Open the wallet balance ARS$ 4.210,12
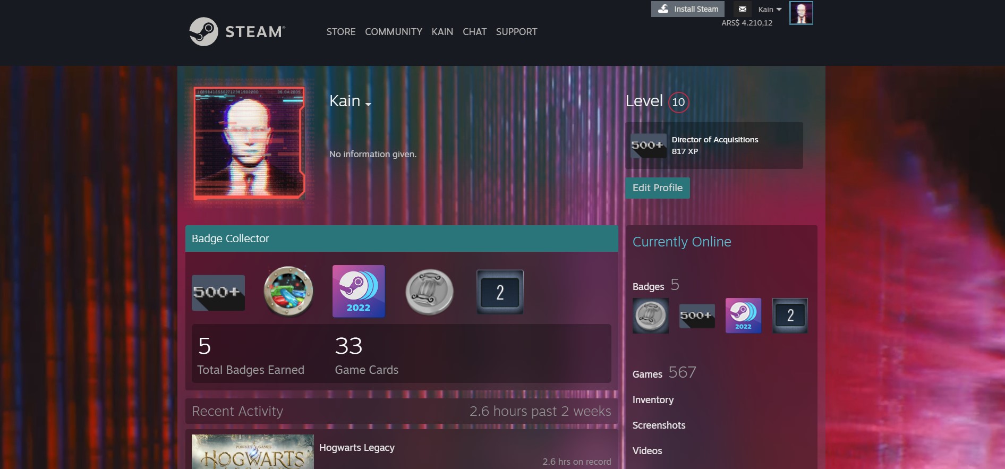 click(747, 23)
